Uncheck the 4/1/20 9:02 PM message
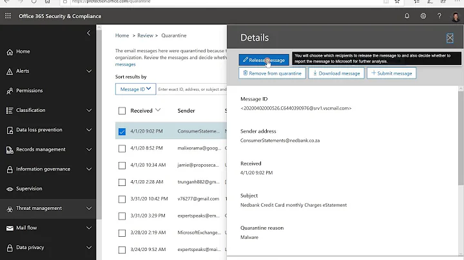 click(x=122, y=131)
